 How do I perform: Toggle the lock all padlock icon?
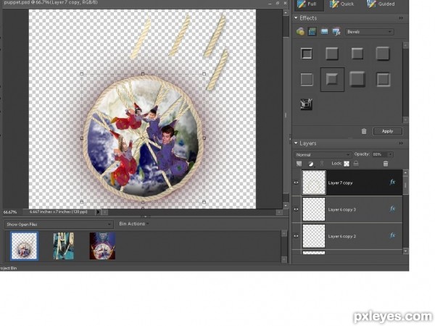click(356, 164)
